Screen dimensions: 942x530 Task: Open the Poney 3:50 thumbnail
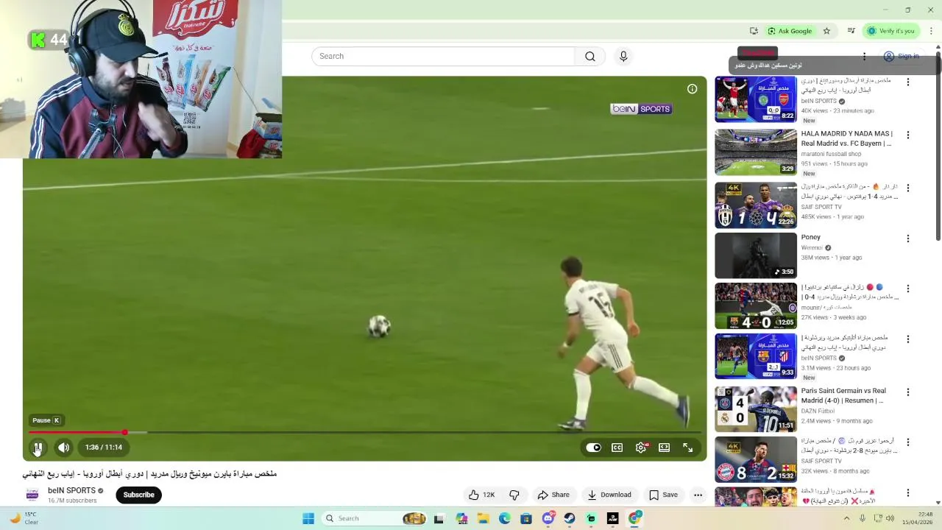click(756, 255)
